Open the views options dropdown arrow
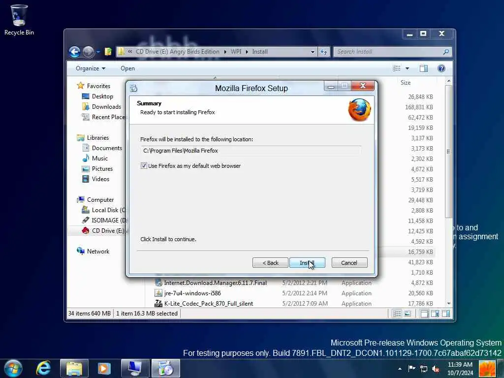 [x=407, y=68]
